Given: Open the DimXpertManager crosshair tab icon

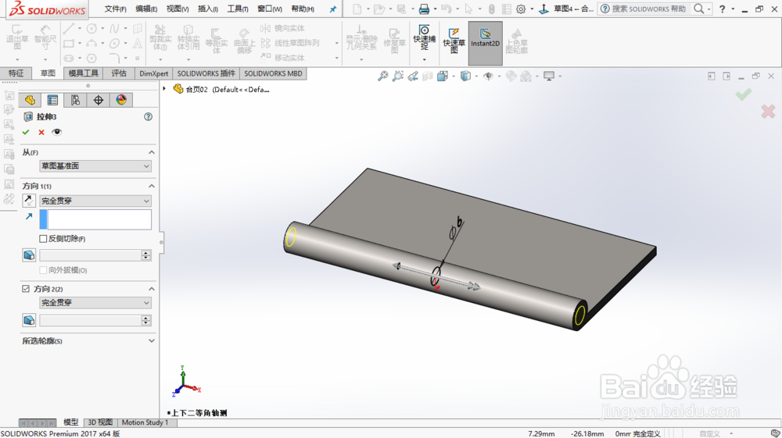Looking at the screenshot, I should 99,100.
